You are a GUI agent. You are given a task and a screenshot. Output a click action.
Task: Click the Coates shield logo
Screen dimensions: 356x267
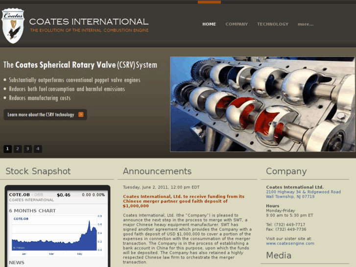click(13, 25)
